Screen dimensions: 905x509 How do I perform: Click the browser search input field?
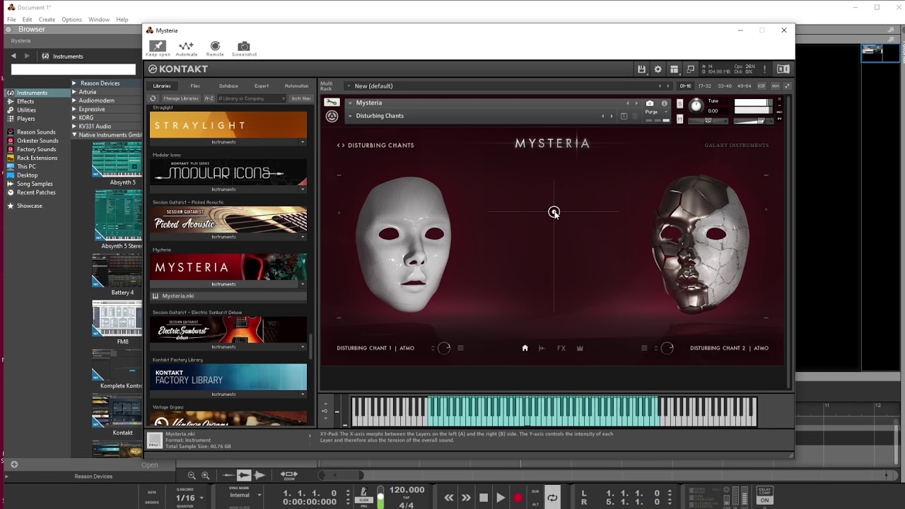tap(74, 69)
